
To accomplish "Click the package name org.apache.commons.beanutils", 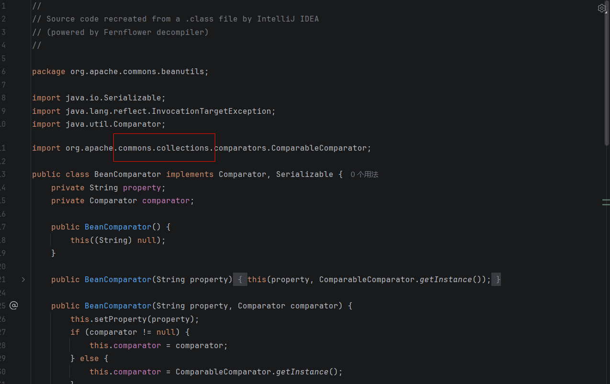I will (136, 72).
